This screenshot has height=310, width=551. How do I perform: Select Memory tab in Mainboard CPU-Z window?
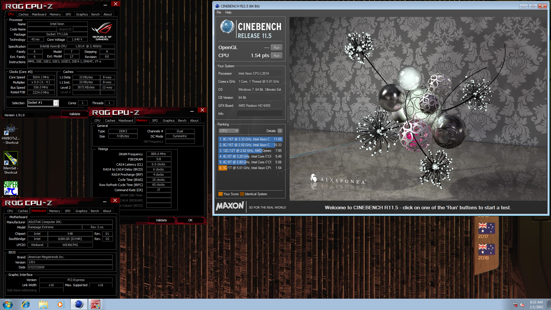point(55,211)
